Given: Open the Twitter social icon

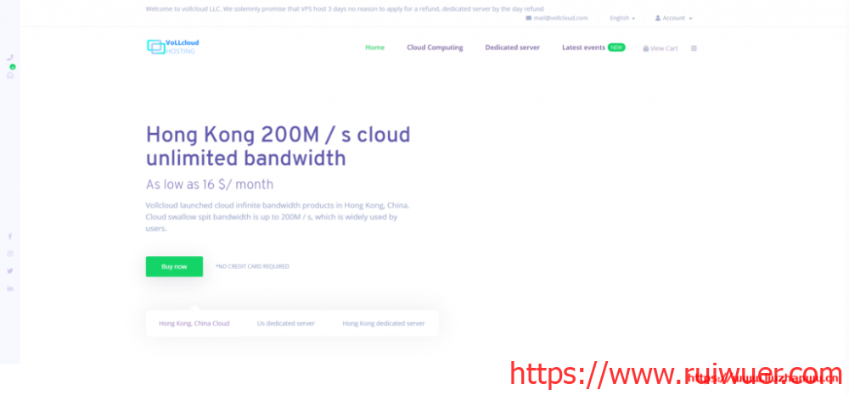Looking at the screenshot, I should 10,270.
